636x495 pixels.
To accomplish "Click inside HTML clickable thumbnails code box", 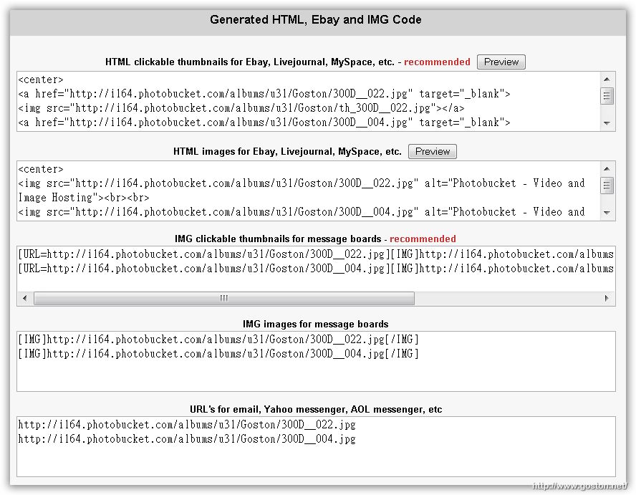I will 309,102.
